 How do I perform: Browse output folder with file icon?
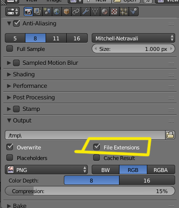[x=170, y=135]
